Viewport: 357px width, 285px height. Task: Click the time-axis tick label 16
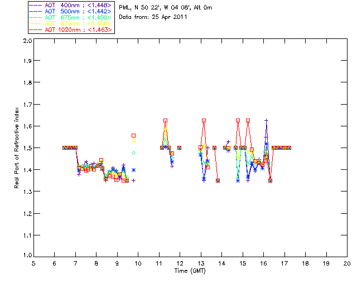click(264, 263)
